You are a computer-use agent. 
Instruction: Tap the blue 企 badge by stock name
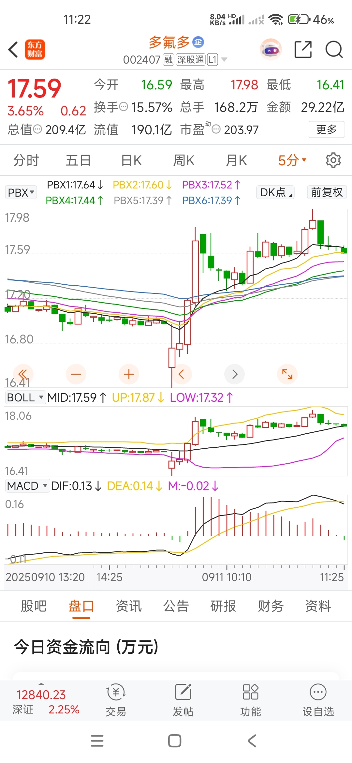[x=198, y=42]
